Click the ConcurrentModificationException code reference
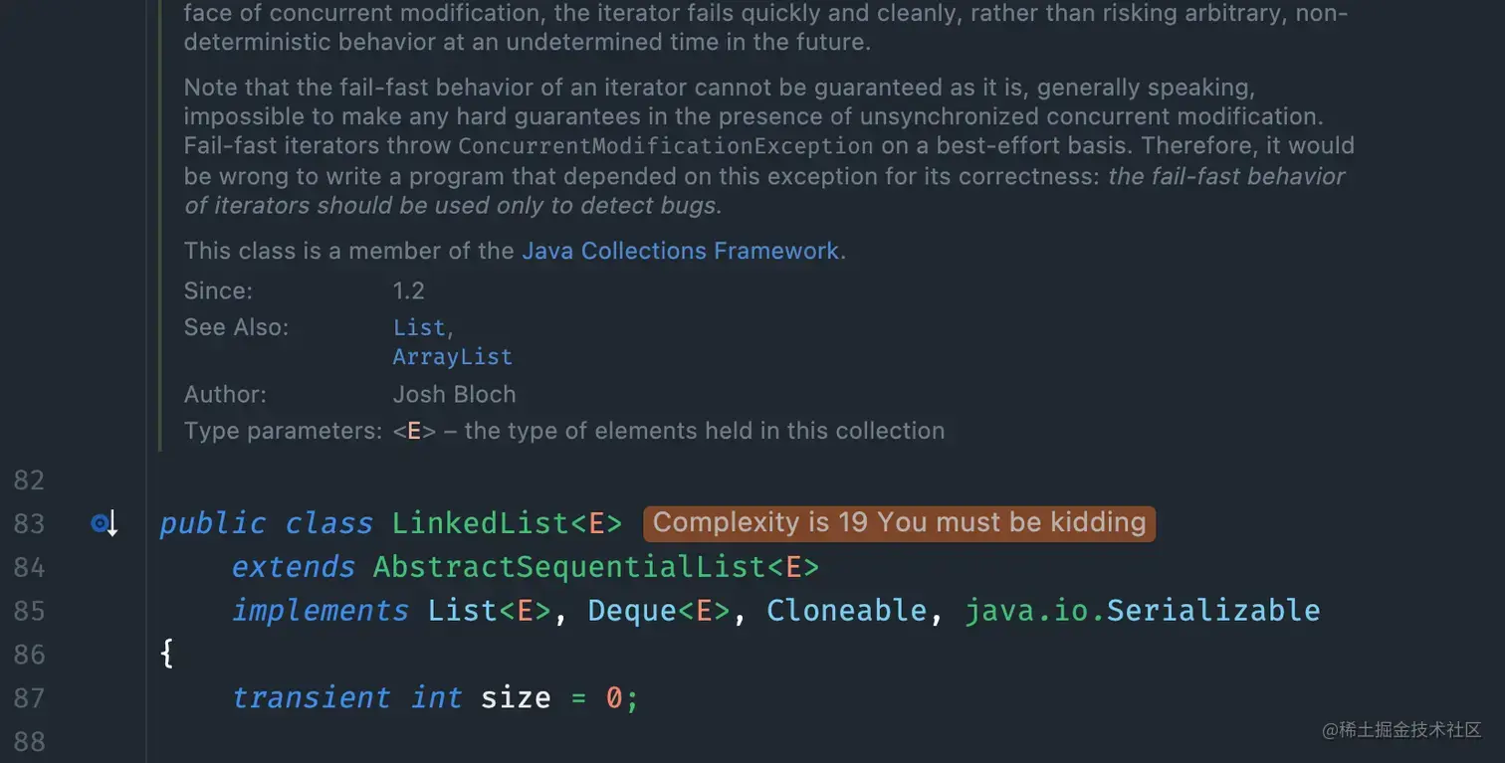The image size is (1505, 763). (x=659, y=146)
